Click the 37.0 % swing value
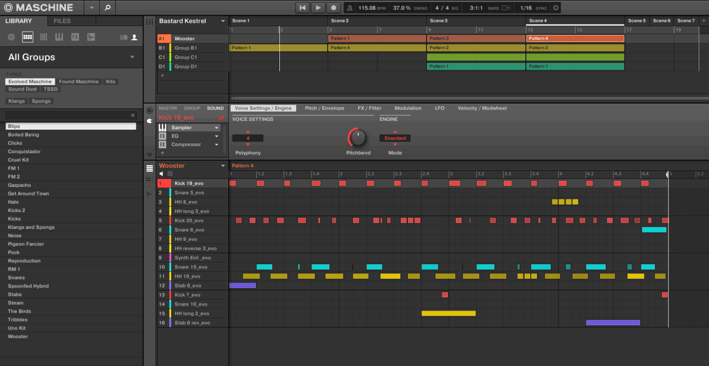709x366 pixels. coord(402,8)
